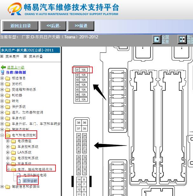This screenshot has width=193, height=196.
Task: Click the folder icon for 转向
Action: coord(8,101)
